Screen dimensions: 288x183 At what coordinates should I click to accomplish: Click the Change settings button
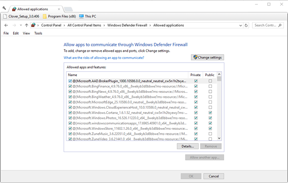coord(207,57)
